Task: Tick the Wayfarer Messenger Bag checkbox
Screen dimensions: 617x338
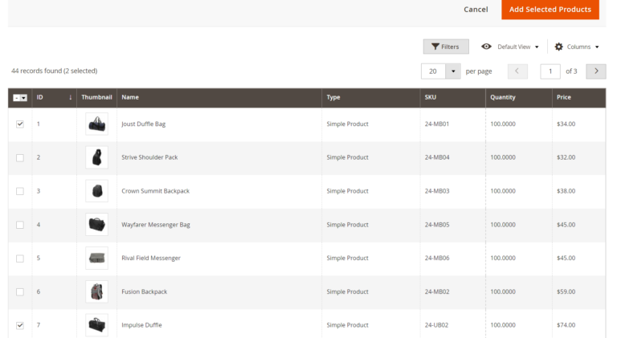Action: 20,225
